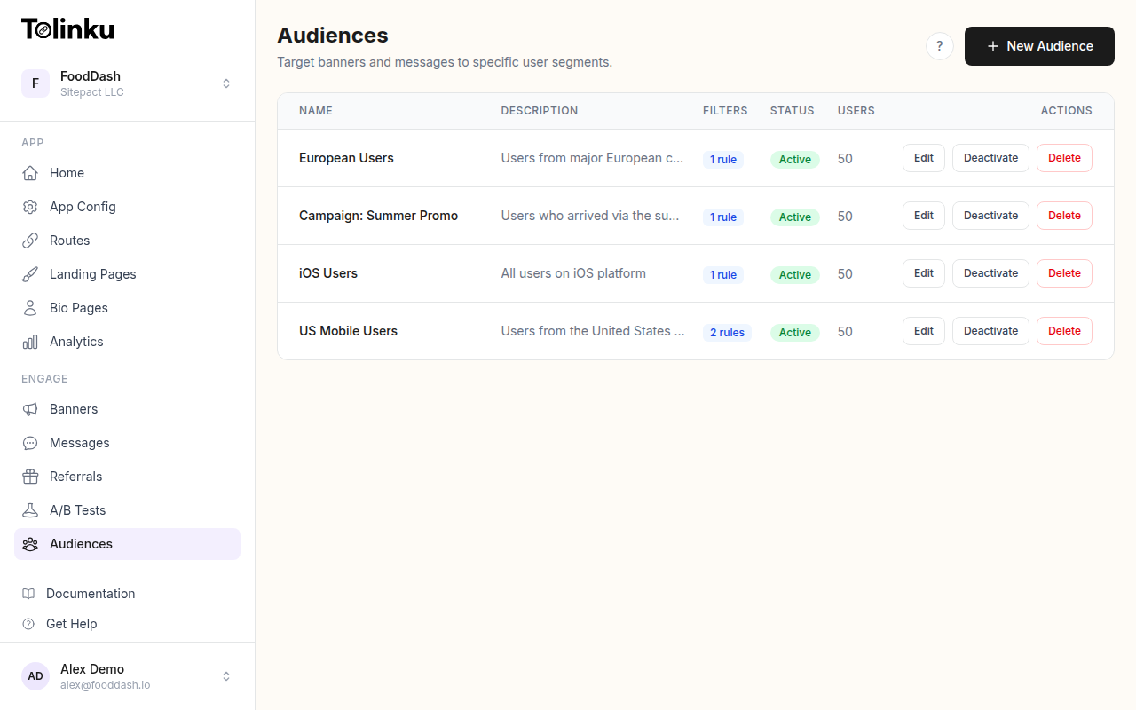Create a New Audience
Screen dimensions: 1136x710
pos(1039,45)
